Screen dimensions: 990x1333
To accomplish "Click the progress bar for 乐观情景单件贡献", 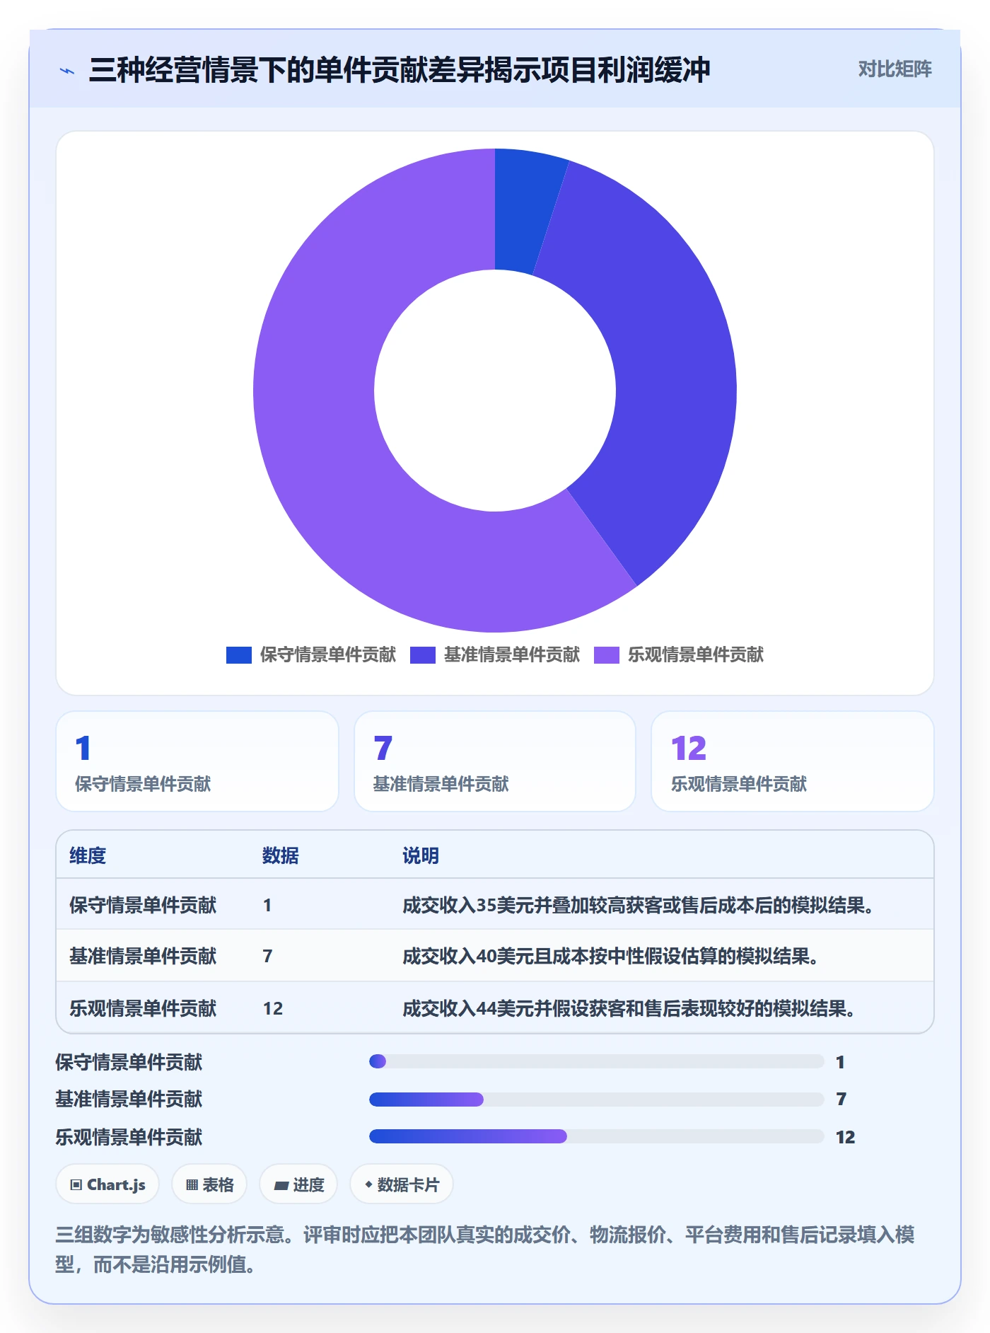I will click(x=597, y=1136).
